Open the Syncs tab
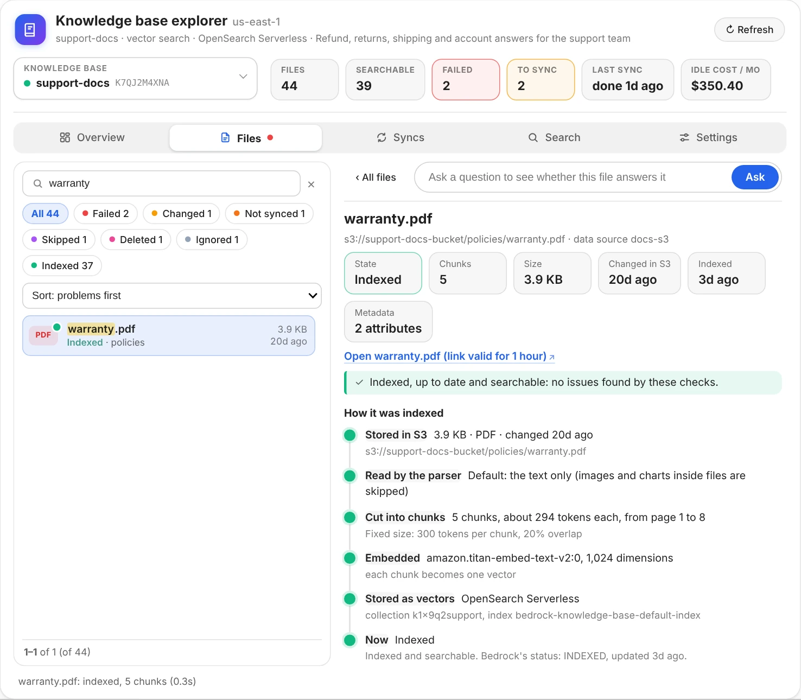801x700 pixels. point(400,138)
